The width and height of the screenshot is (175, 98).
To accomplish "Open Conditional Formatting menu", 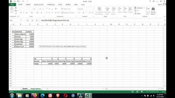I will (x=99, y=11).
